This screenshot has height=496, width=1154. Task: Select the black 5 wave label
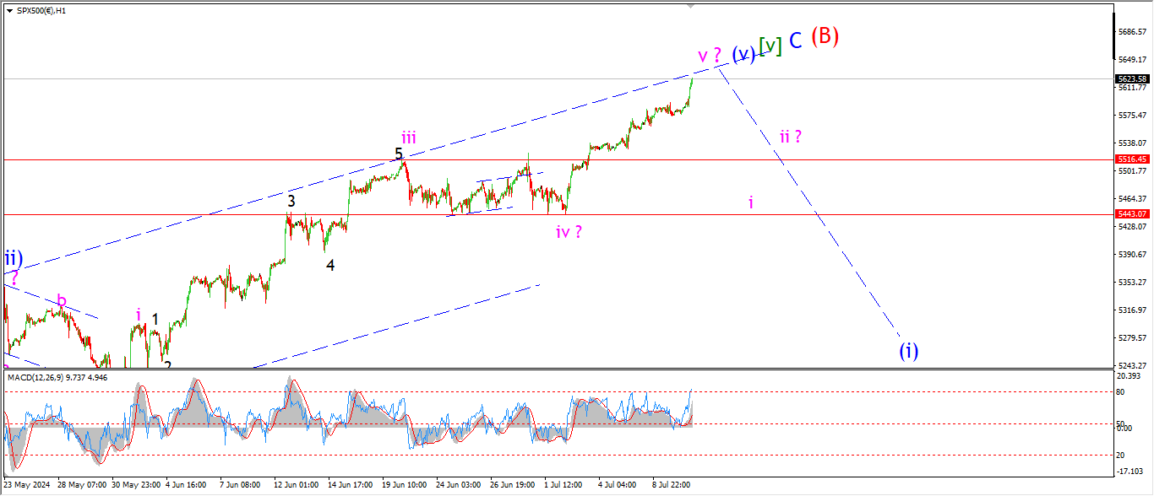(398, 154)
